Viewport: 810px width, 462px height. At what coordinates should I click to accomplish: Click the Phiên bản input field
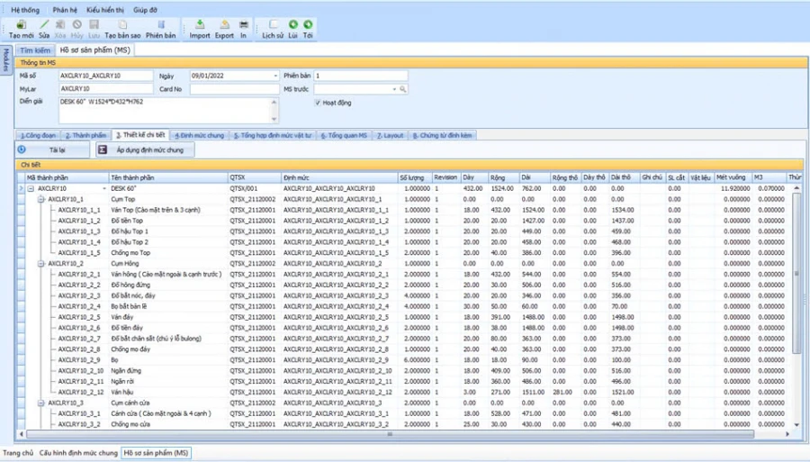tap(361, 76)
